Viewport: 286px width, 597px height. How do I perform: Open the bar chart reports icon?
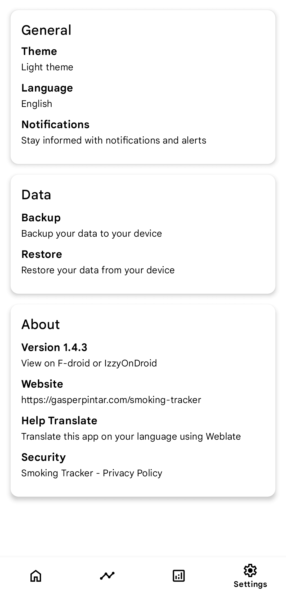pyautogui.click(x=179, y=576)
